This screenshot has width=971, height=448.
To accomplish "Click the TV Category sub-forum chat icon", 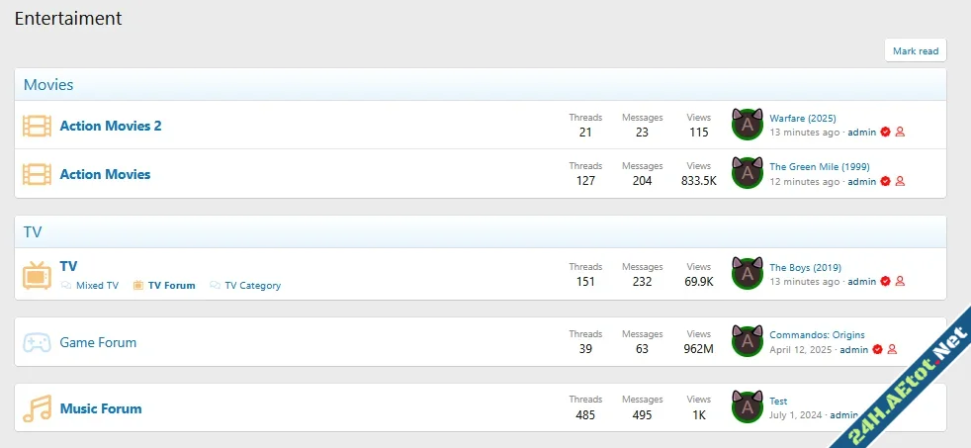I will pos(215,286).
